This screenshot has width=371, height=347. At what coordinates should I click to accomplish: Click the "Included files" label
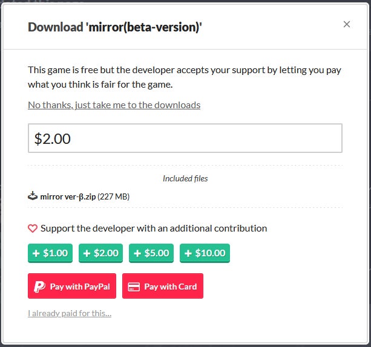tap(185, 179)
